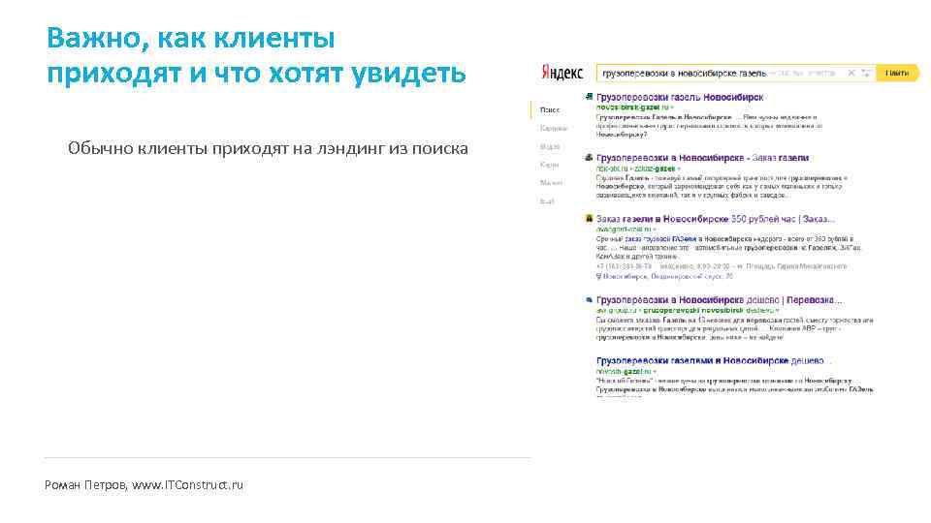Open result Заказ газели в Новосибирске 350 рублей

tap(716, 219)
